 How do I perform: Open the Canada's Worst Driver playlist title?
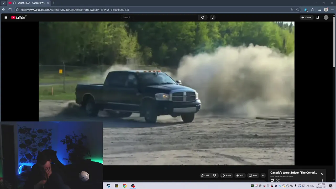coord(293,173)
